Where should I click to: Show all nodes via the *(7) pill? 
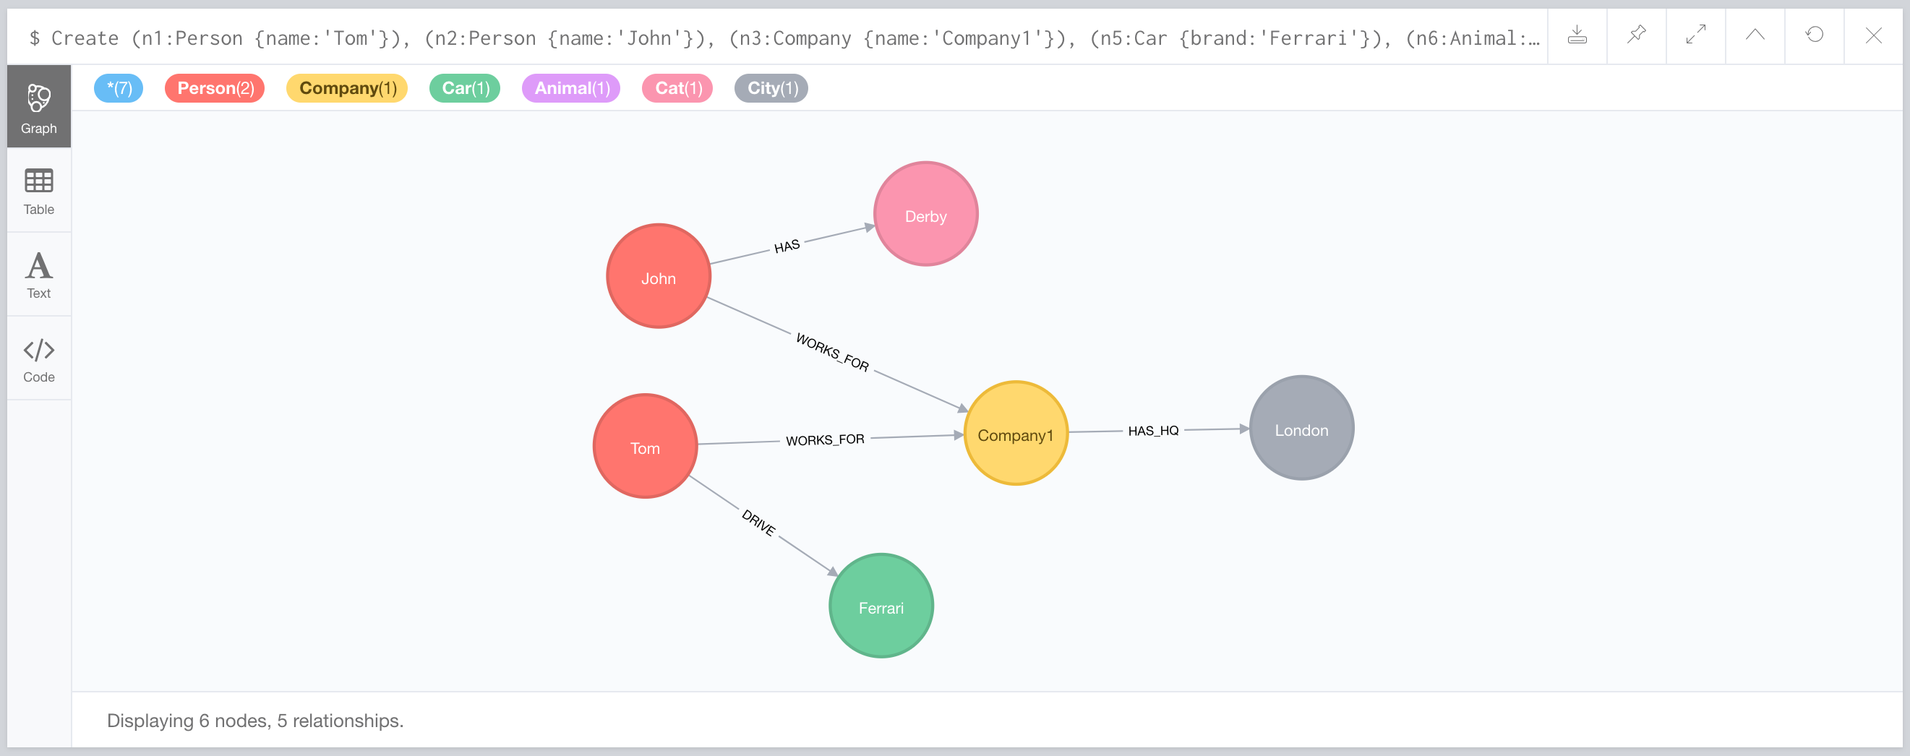click(x=118, y=87)
